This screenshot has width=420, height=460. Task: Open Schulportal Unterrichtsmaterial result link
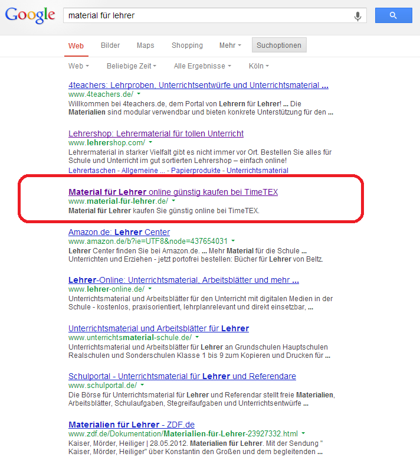pyautogui.click(x=182, y=376)
